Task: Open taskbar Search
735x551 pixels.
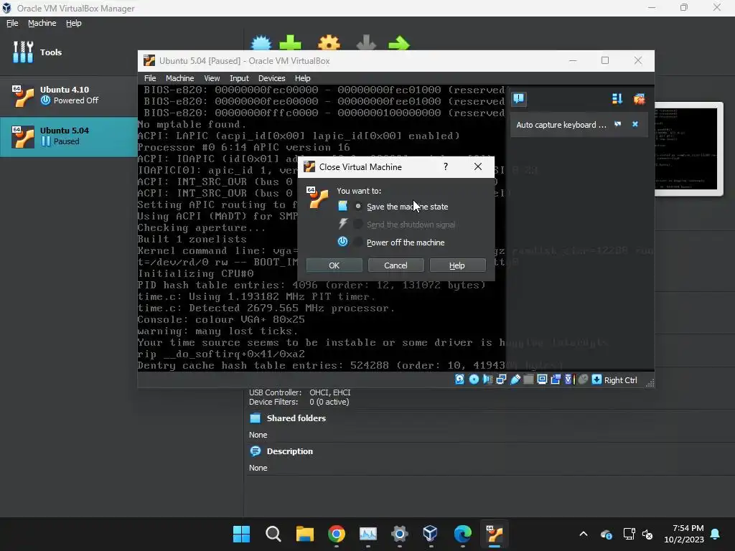Action: pyautogui.click(x=273, y=534)
